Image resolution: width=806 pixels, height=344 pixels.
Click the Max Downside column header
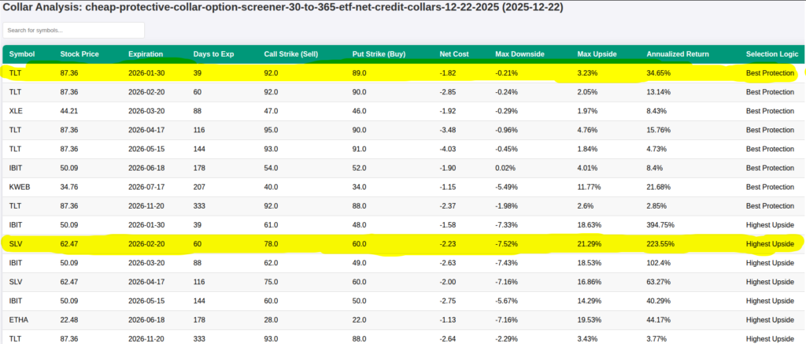(519, 54)
